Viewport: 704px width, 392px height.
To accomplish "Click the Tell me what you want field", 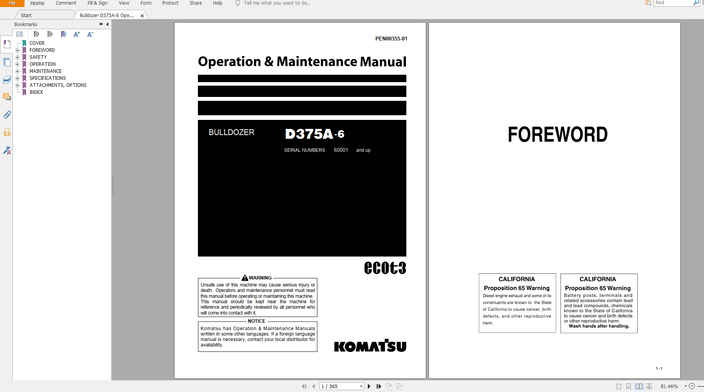I will [x=277, y=3].
